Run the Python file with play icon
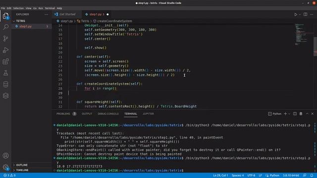 (296, 14)
